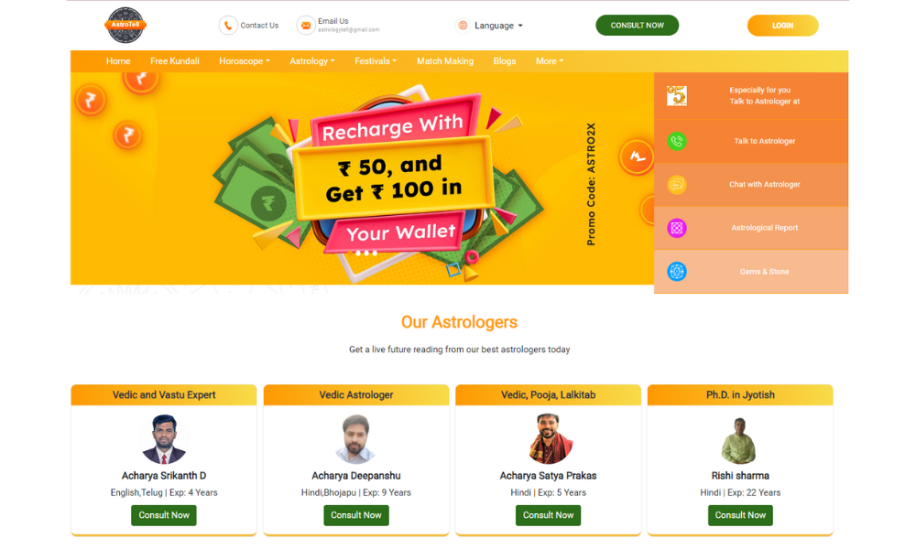Expand the Astrology menu
This screenshot has width=916, height=549.
point(312,61)
